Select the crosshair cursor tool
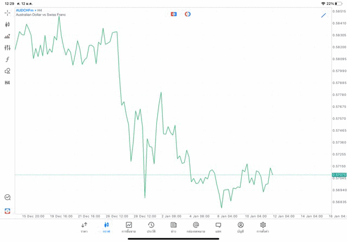 8,13
